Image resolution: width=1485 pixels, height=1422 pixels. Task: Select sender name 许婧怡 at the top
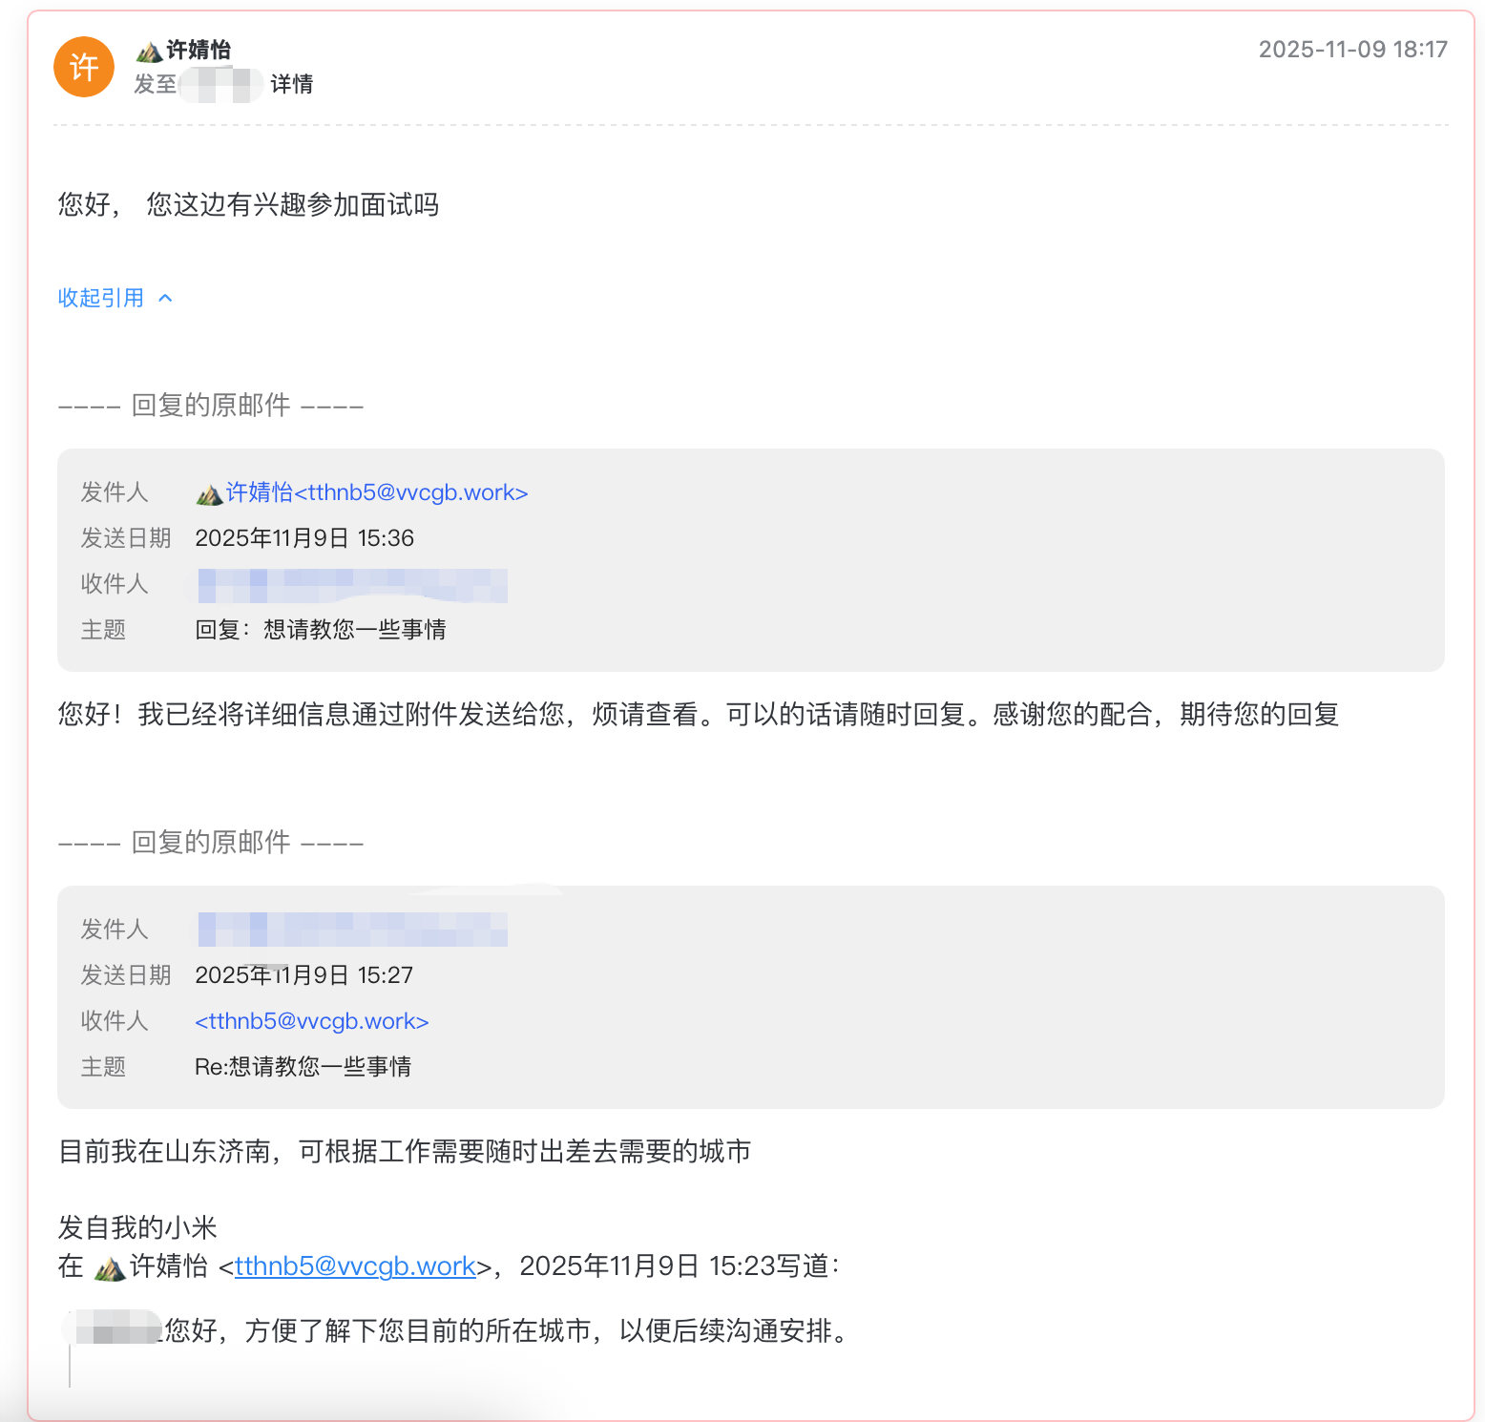tap(200, 51)
